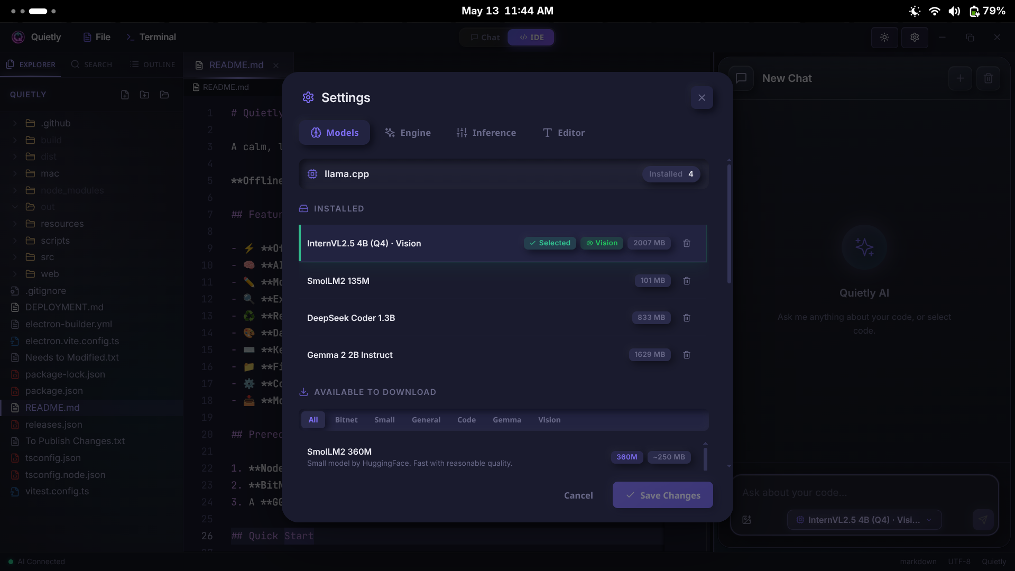The width and height of the screenshot is (1015, 571).
Task: Select the InternVL2.5 4B (Q4) Vision model row
Action: pos(503,243)
